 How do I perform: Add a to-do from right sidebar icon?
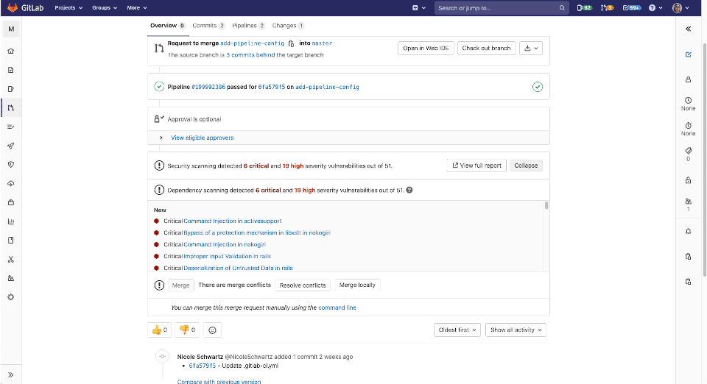coord(688,54)
